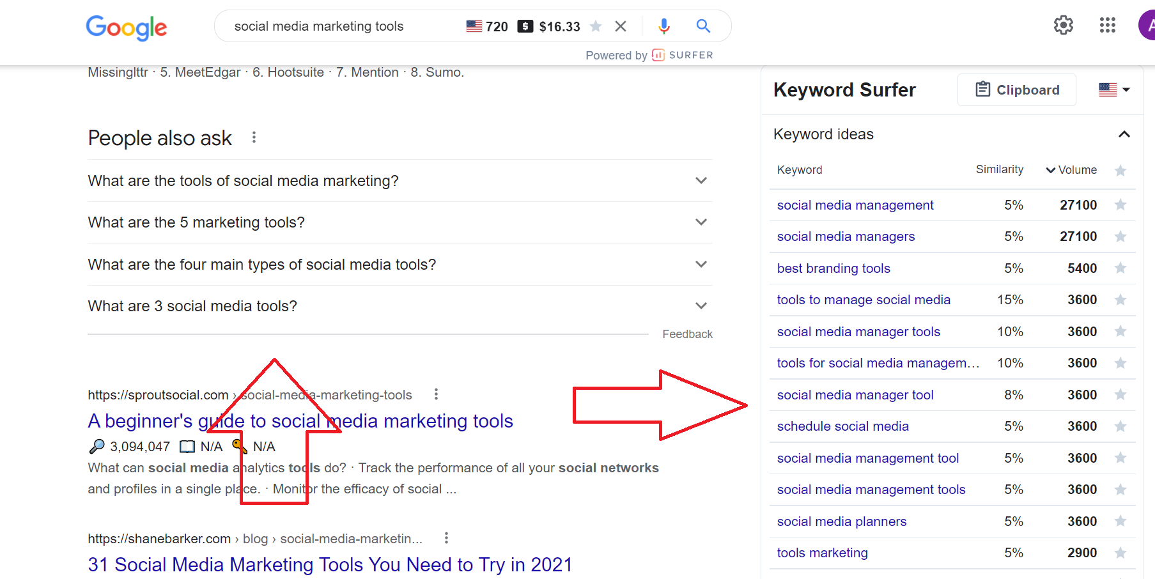Click the keyword count key icon
The image size is (1155, 579).
(x=239, y=446)
